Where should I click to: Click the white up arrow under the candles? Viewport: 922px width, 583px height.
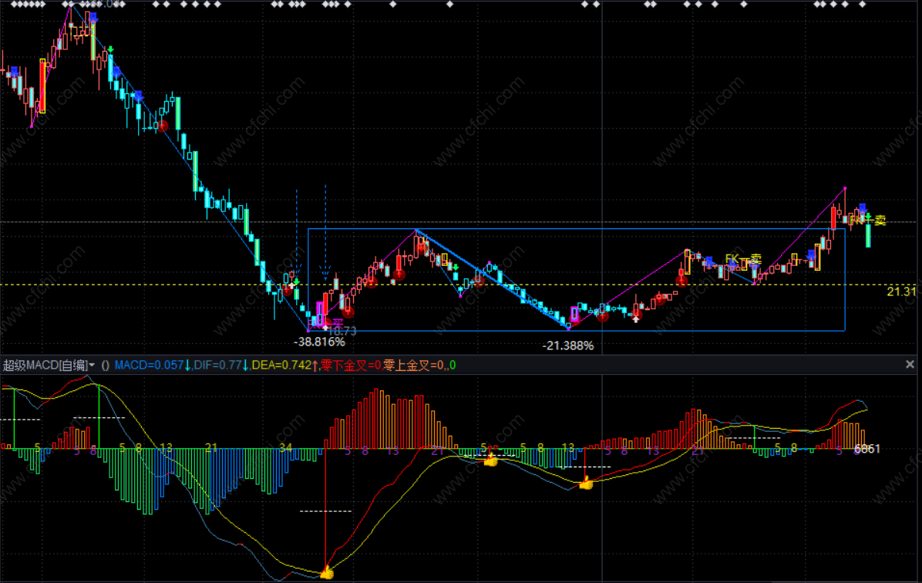pos(635,318)
